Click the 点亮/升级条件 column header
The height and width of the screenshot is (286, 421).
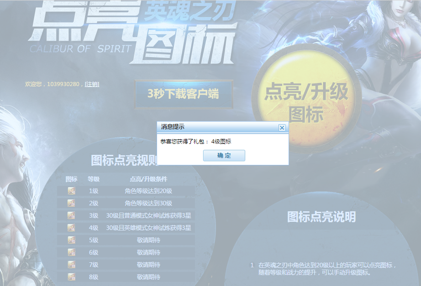click(148, 179)
